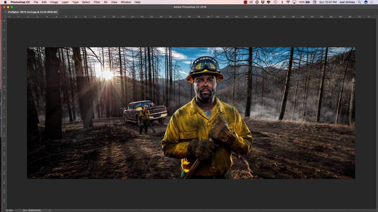Open the Apple menu
The height and width of the screenshot is (212, 378).
(x=5, y=2)
